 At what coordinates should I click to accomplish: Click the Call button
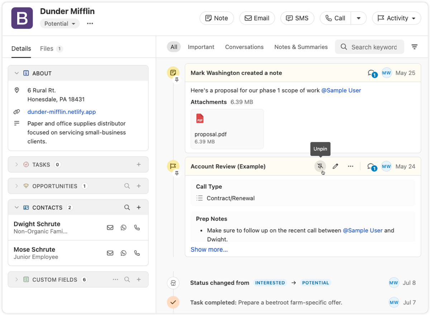335,18
